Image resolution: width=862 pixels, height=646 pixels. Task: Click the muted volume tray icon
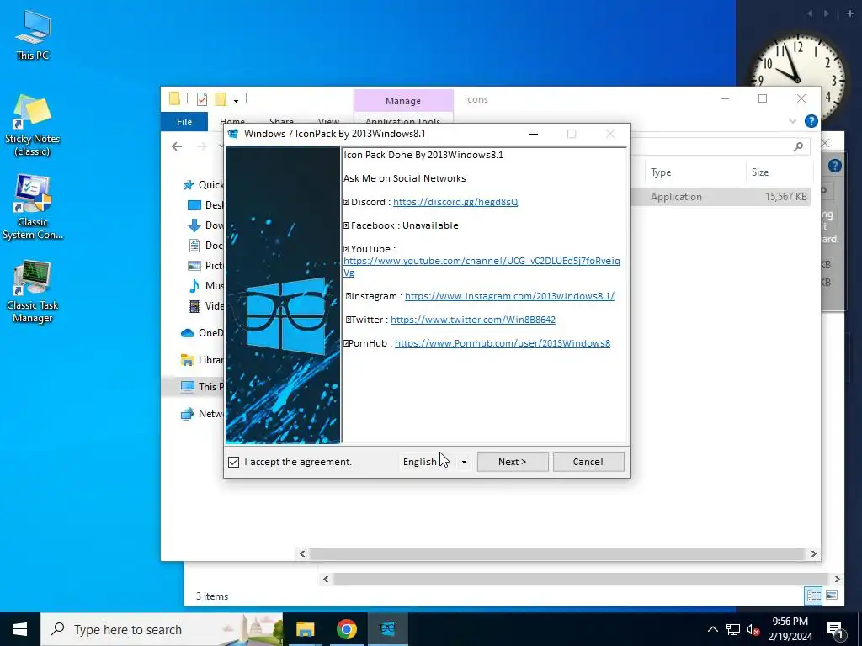(x=753, y=630)
